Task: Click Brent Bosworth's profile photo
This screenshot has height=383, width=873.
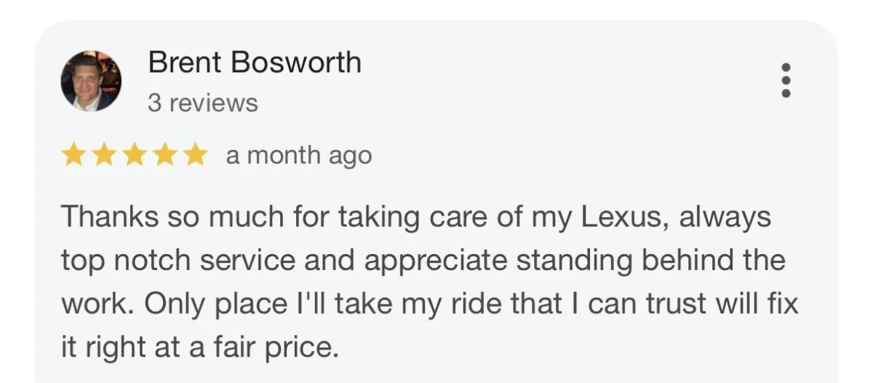Action: coord(91,81)
